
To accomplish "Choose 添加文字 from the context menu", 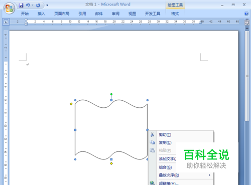I will point(167,159).
